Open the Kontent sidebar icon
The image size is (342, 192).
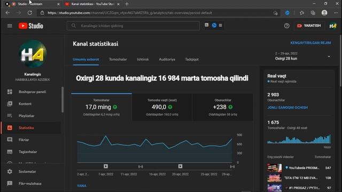(10, 104)
